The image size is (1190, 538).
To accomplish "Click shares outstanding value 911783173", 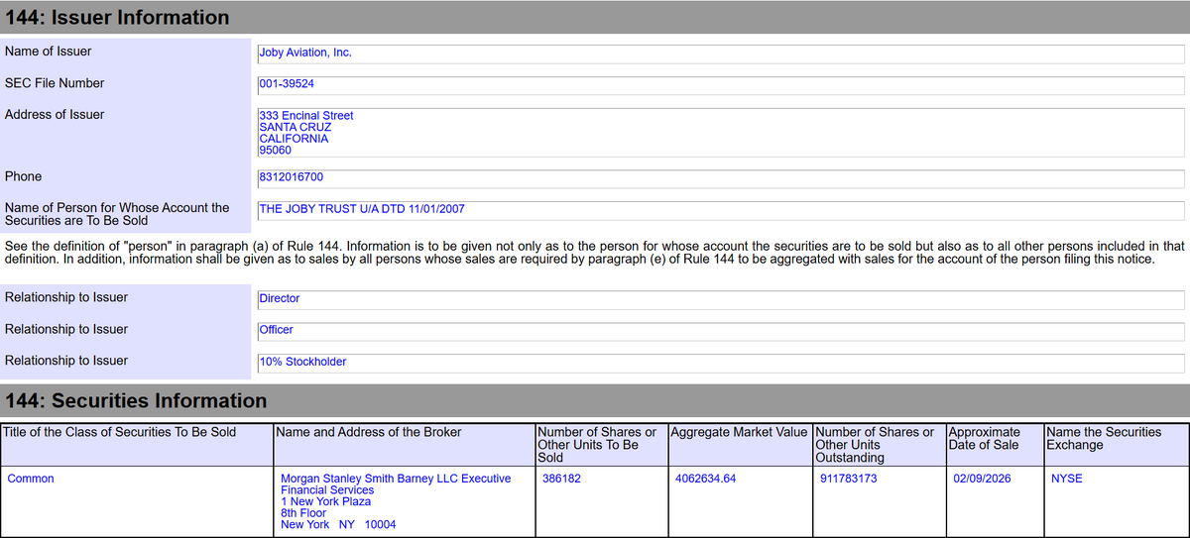I will click(x=848, y=479).
